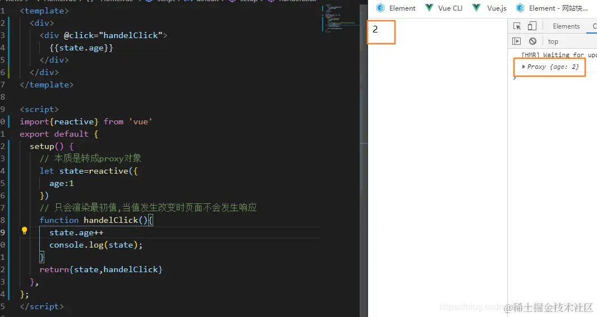The height and width of the screenshot is (317, 597).
Task: Click the import{reactive} line
Action: [x=86, y=122]
